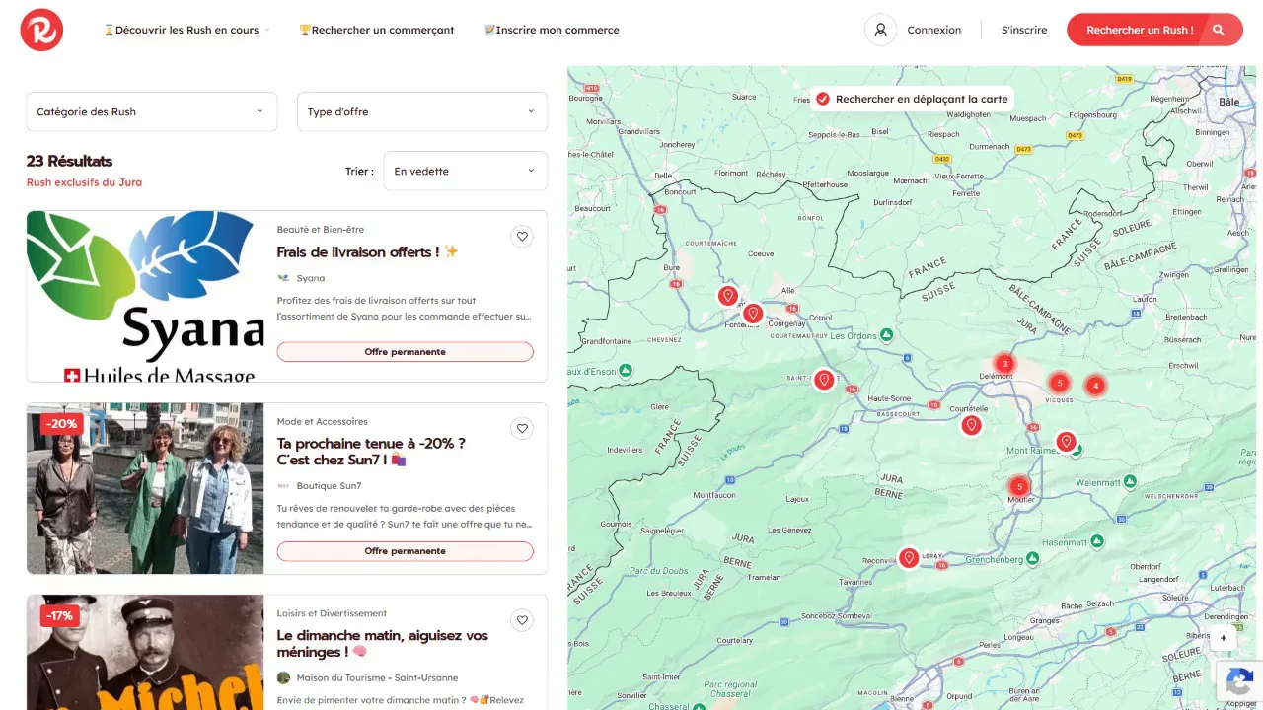This screenshot has height=710, width=1263.
Task: Click the Rechercher un Rush button
Action: [1153, 30]
